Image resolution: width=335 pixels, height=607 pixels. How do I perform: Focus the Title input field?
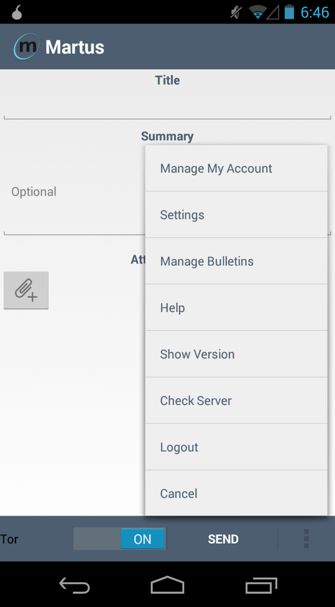[x=167, y=104]
